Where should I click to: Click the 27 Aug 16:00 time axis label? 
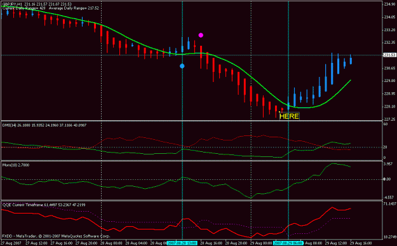tap(61, 243)
